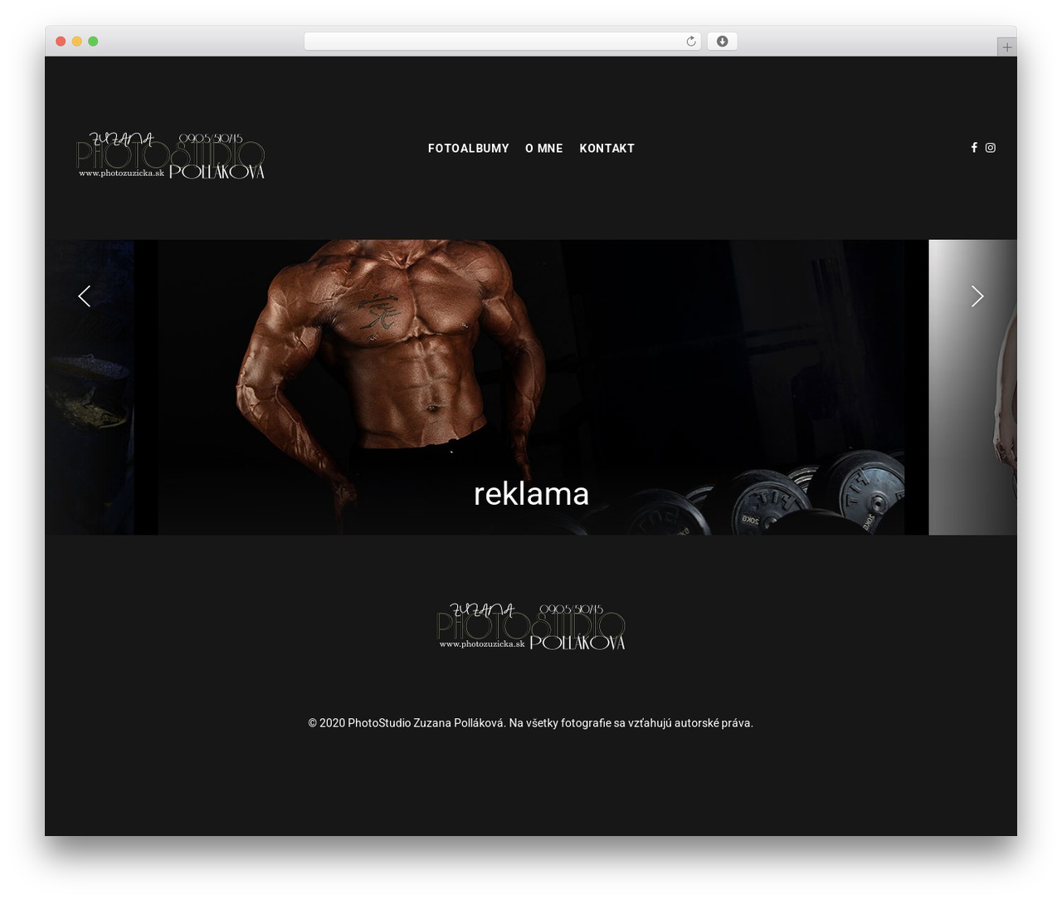Screen dimensions: 1062x900
Task: Open the Facebook social icon
Action: 974,148
